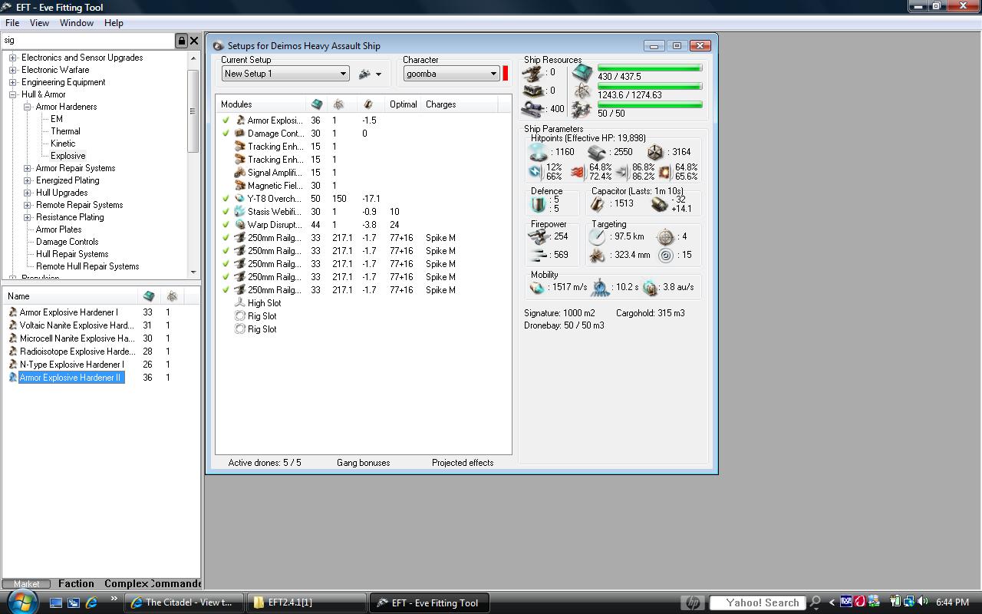Open Gang bonuses
Image resolution: width=982 pixels, height=614 pixels.
coord(364,463)
